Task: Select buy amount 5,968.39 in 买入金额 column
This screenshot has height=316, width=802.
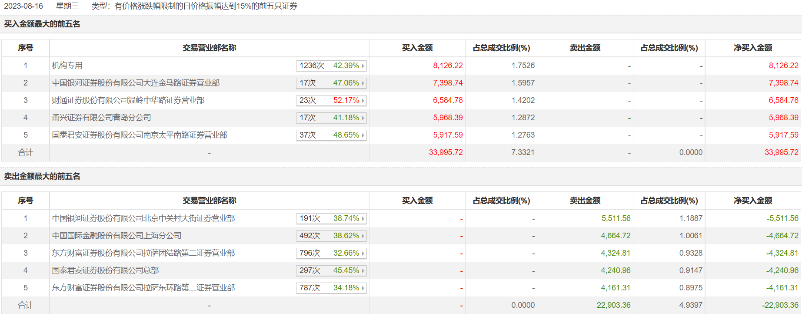Action: [448, 118]
